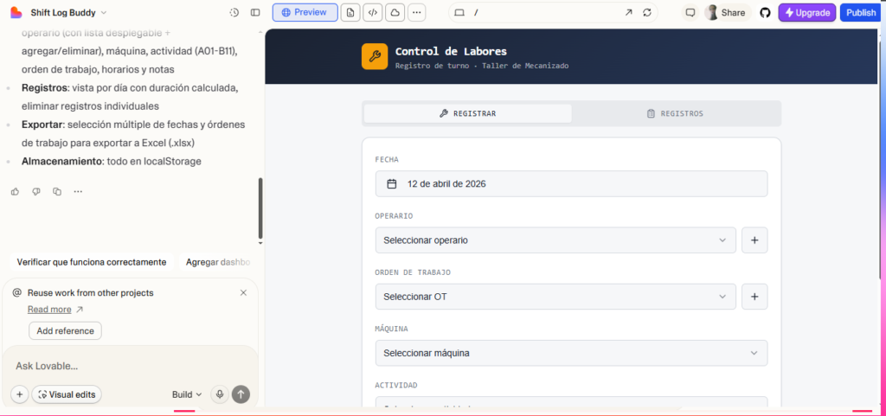Click the chat panel scrollbar
Viewport: 886px width, 416px height.
(x=260, y=208)
